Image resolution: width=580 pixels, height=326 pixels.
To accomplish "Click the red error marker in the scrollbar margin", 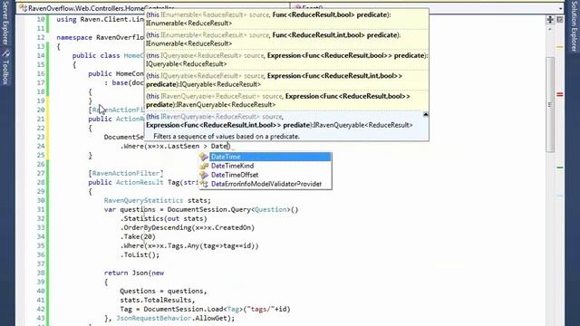I will [x=560, y=94].
